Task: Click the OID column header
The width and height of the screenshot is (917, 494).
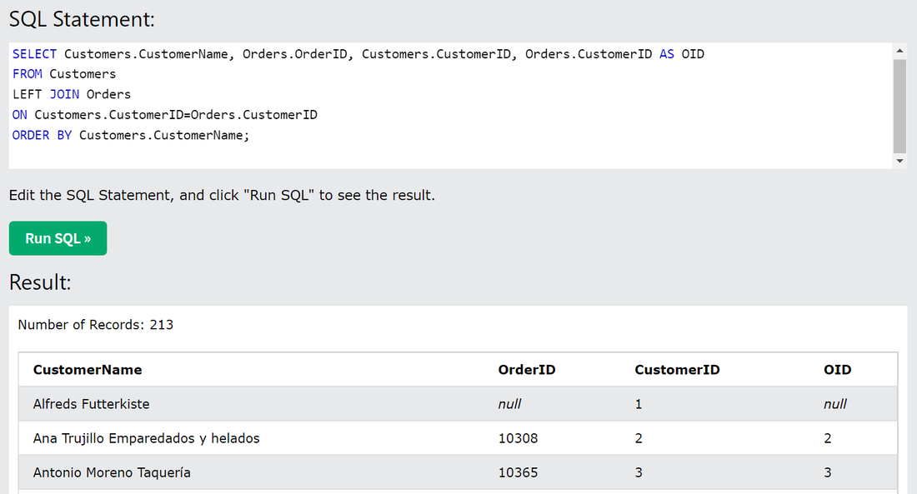Action: [837, 370]
